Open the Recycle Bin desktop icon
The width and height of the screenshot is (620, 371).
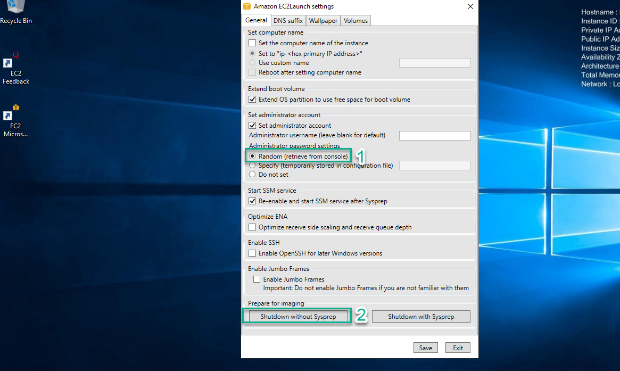click(x=16, y=12)
